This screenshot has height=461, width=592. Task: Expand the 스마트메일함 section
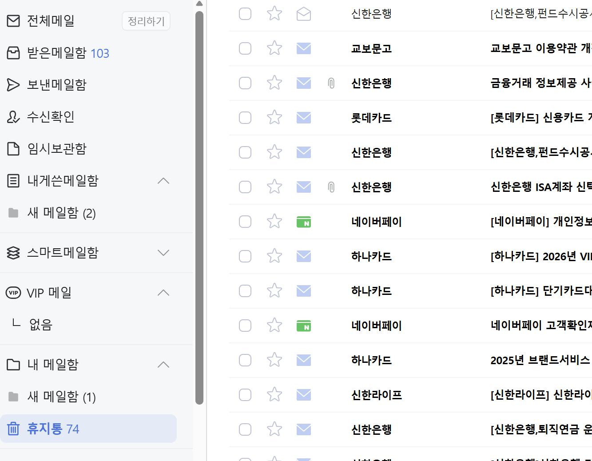(x=163, y=253)
